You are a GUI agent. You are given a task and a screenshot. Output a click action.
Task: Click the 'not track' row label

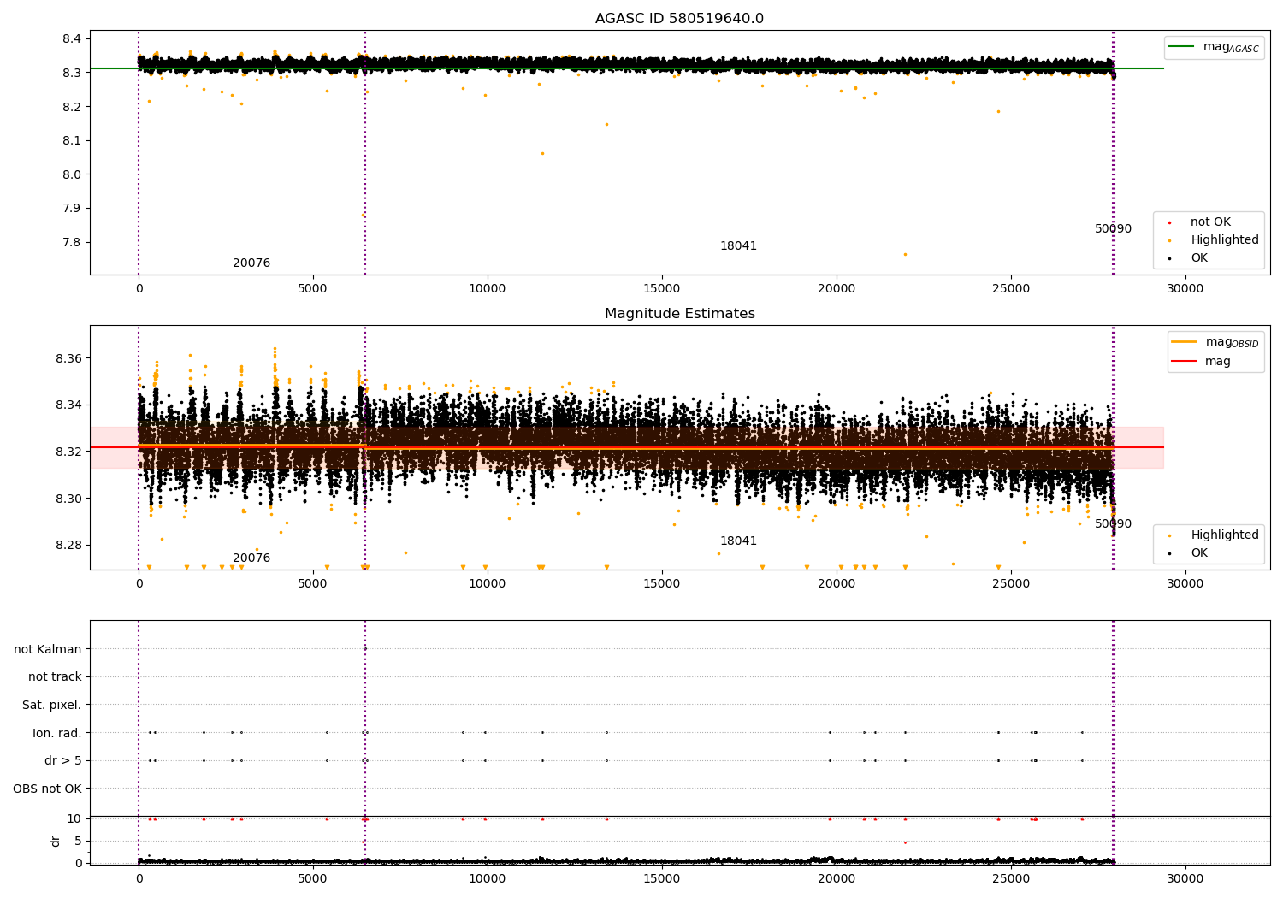55,677
